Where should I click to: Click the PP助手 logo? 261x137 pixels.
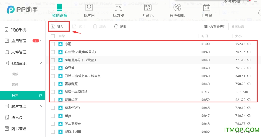[x=22, y=10]
